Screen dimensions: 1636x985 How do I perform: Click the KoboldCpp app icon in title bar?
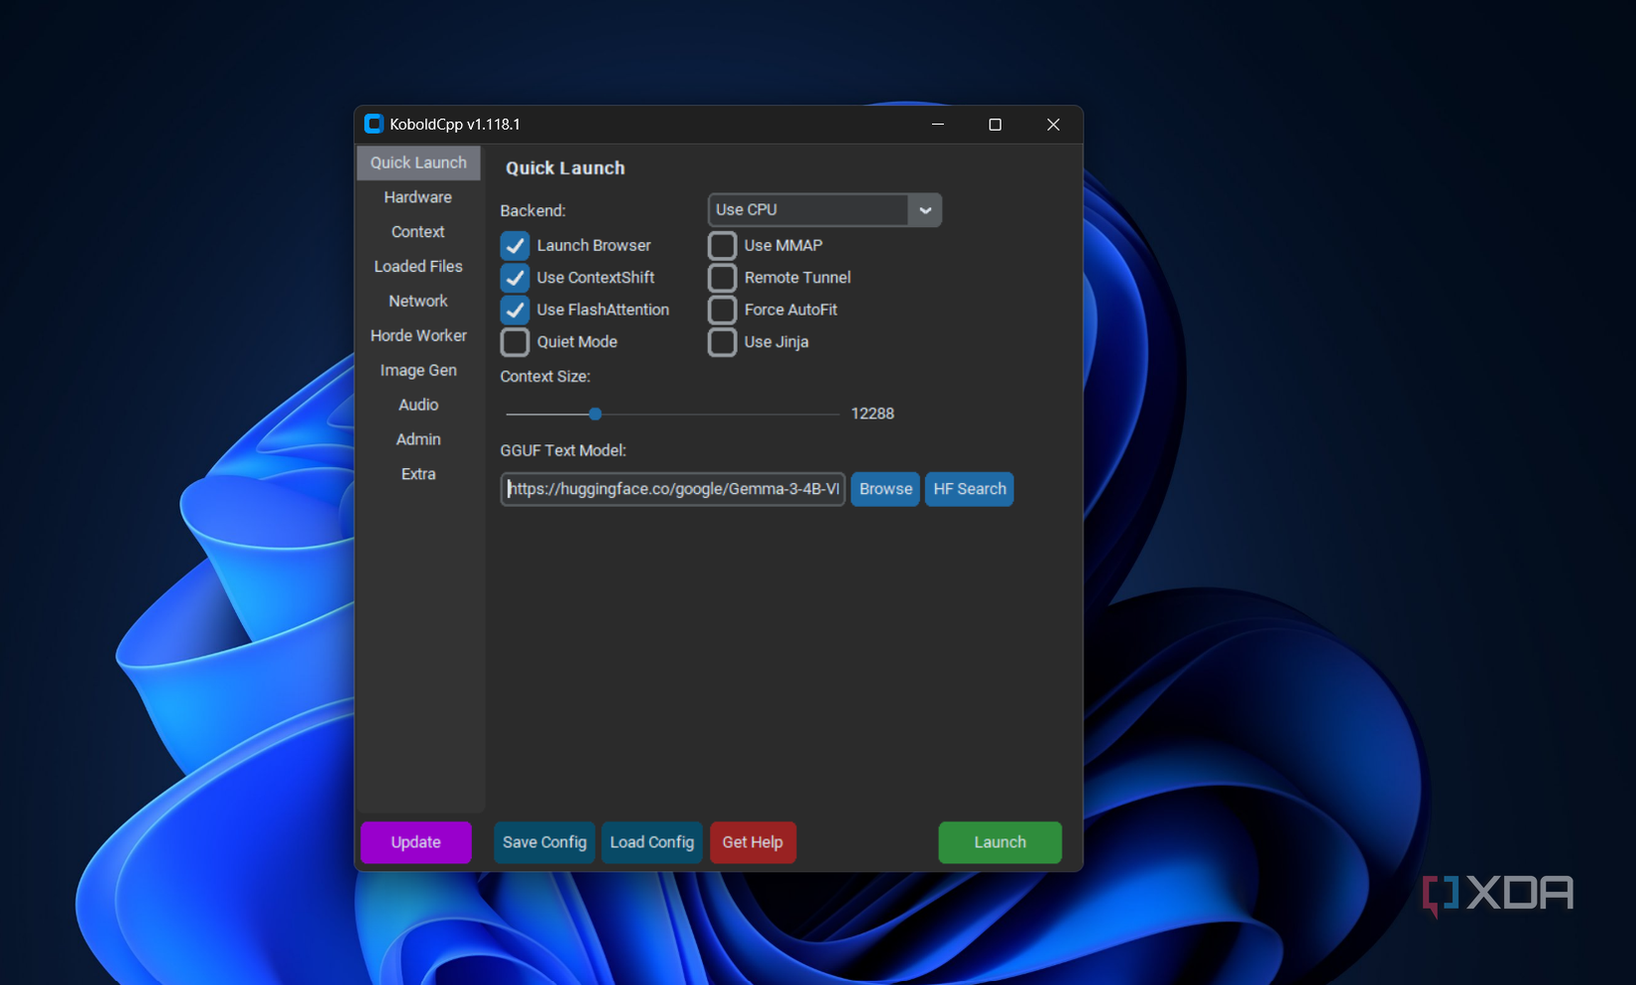coord(373,124)
